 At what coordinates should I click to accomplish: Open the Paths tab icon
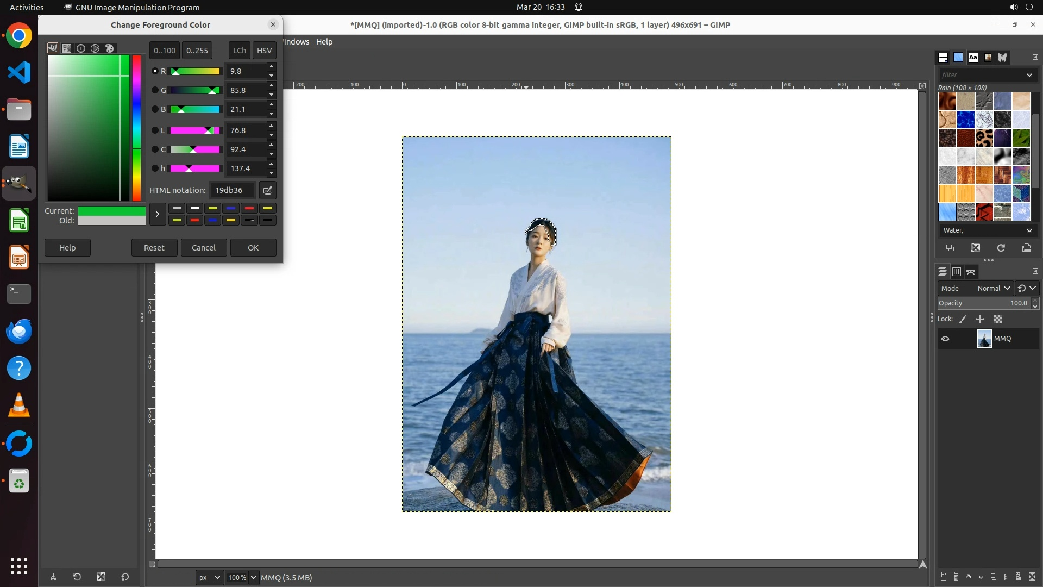click(971, 272)
